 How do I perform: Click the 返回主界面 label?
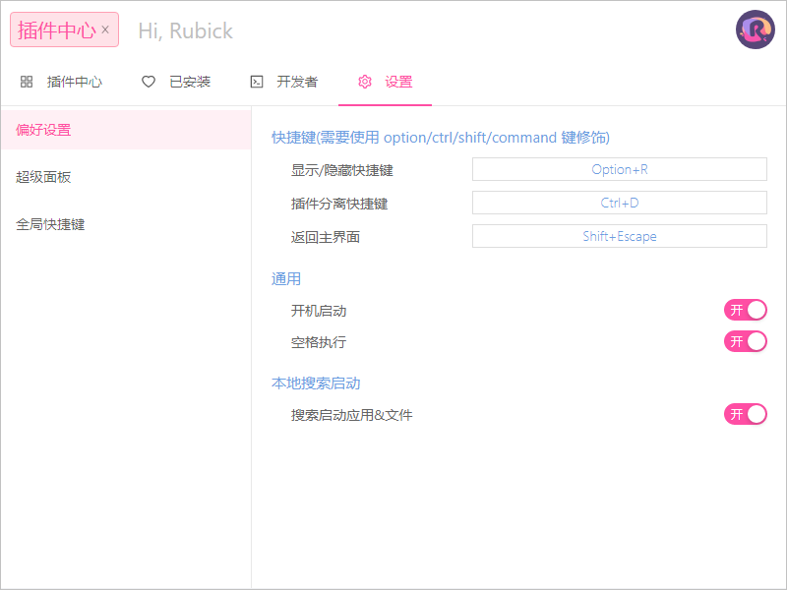click(326, 237)
